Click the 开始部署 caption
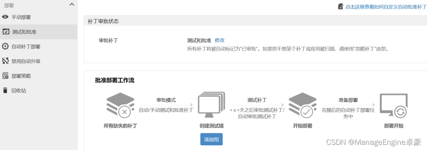 pos(302,126)
